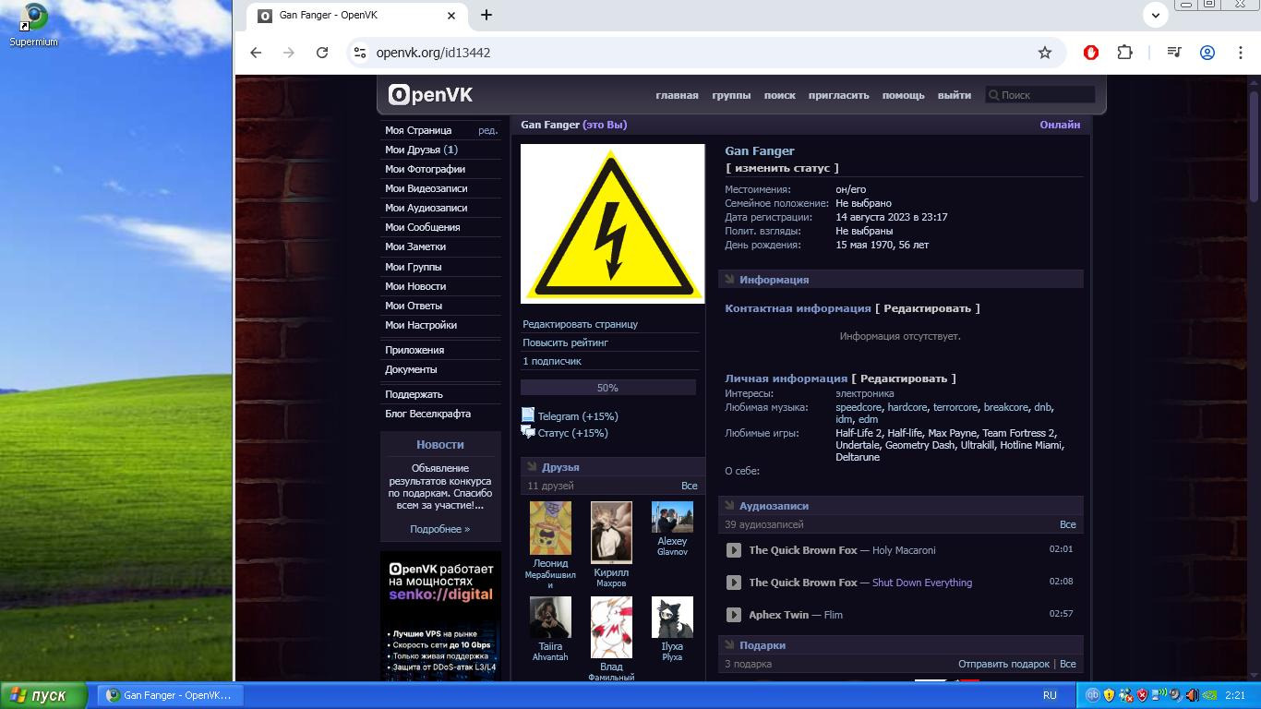Open Подробнее in the Новости box
1261x709 pixels.
pos(439,529)
